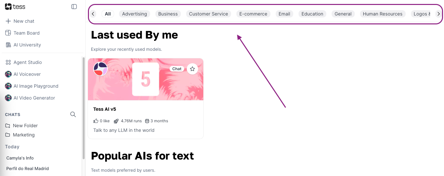Viewport: 444px width, 176px height.
Task: Click 'Talk to any LLM in the world'
Action: pyautogui.click(x=124, y=130)
